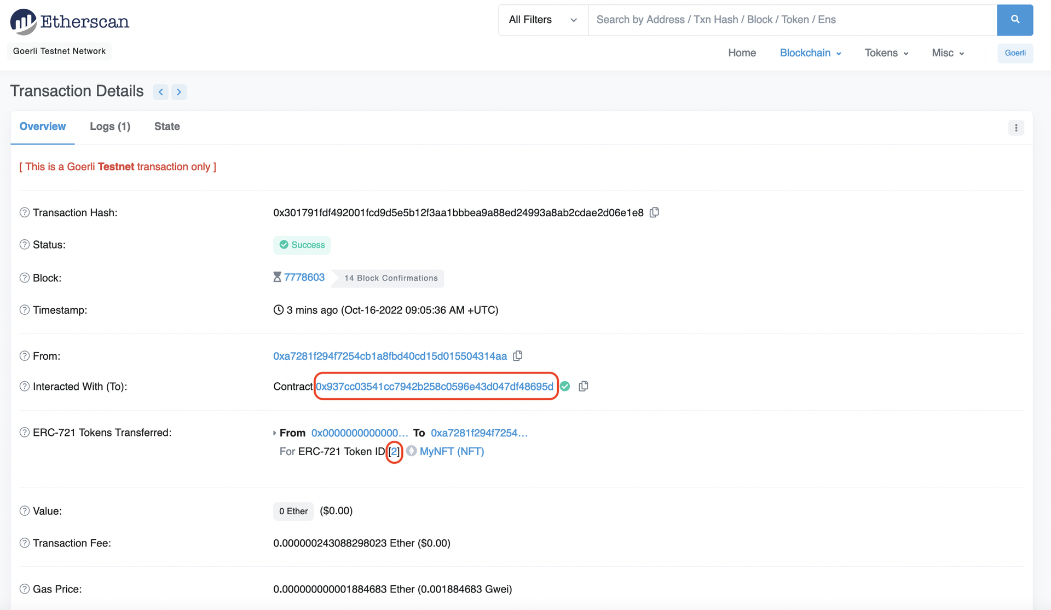Click the contract address hyperlink
This screenshot has height=610, width=1051.
(434, 387)
